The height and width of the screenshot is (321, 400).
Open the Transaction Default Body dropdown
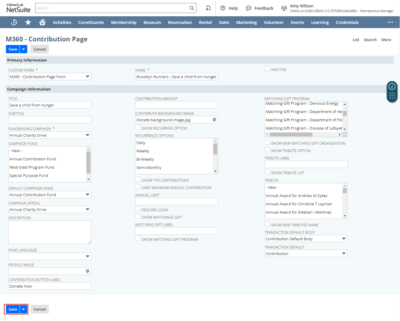344,239
